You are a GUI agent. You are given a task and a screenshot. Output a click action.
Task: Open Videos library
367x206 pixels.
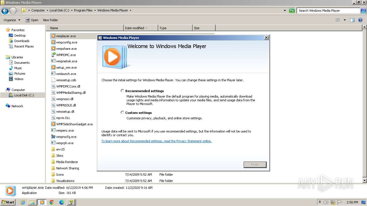pos(19,79)
